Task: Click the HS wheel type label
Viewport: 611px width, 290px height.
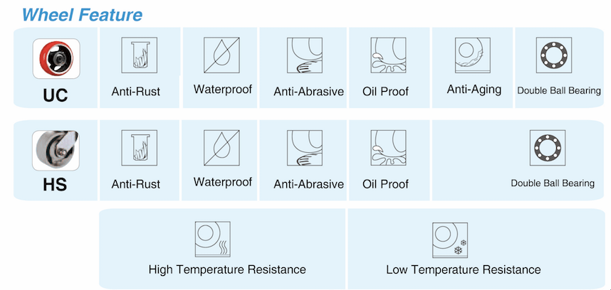Action: (55, 185)
